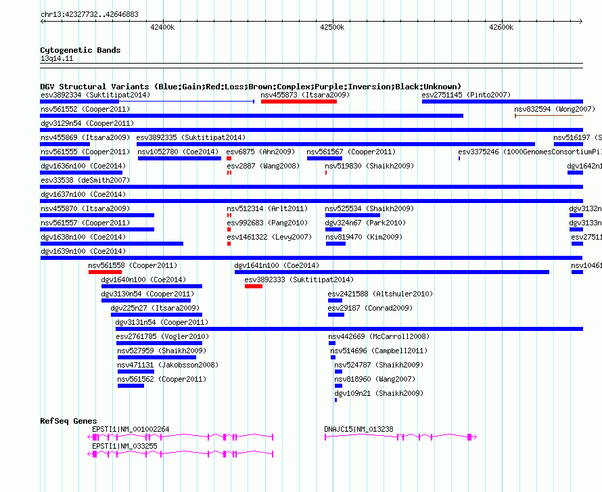Click the 42600k ruler position marker
The height and width of the screenshot is (492, 602).
[501, 27]
